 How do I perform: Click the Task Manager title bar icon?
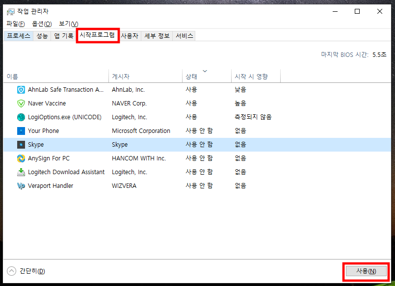[11, 12]
